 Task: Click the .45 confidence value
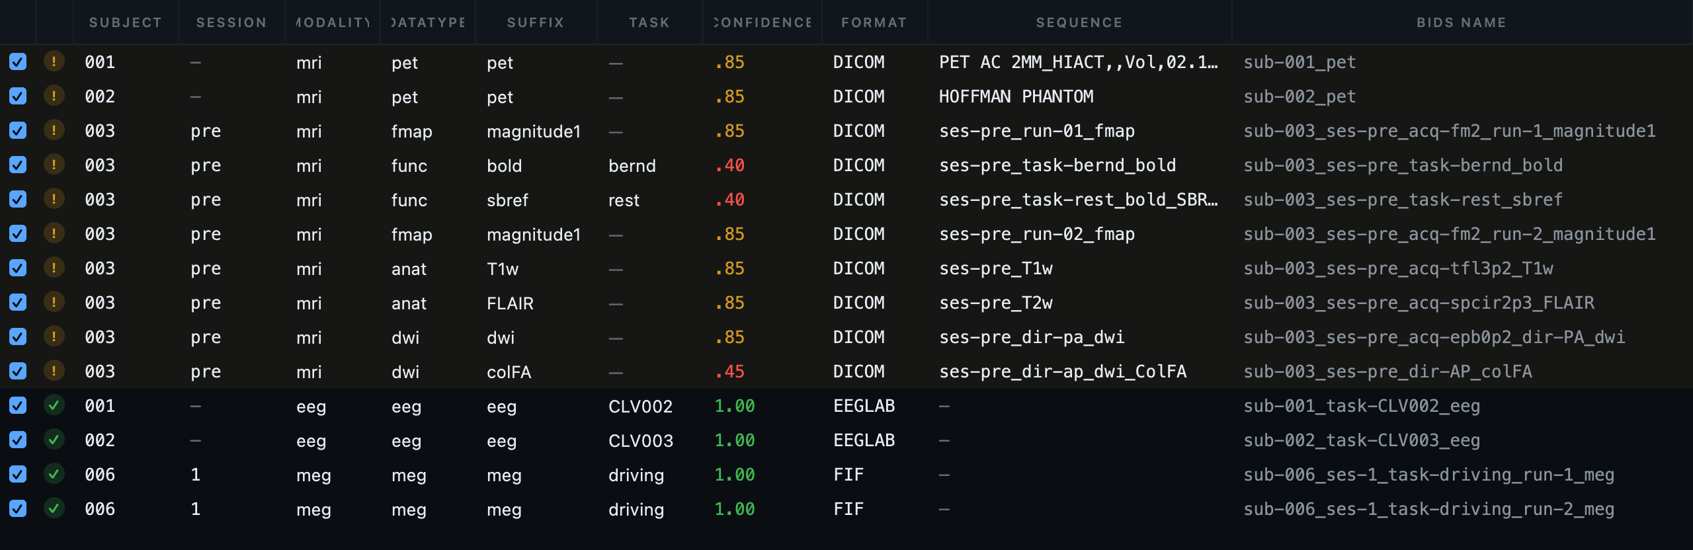click(729, 372)
